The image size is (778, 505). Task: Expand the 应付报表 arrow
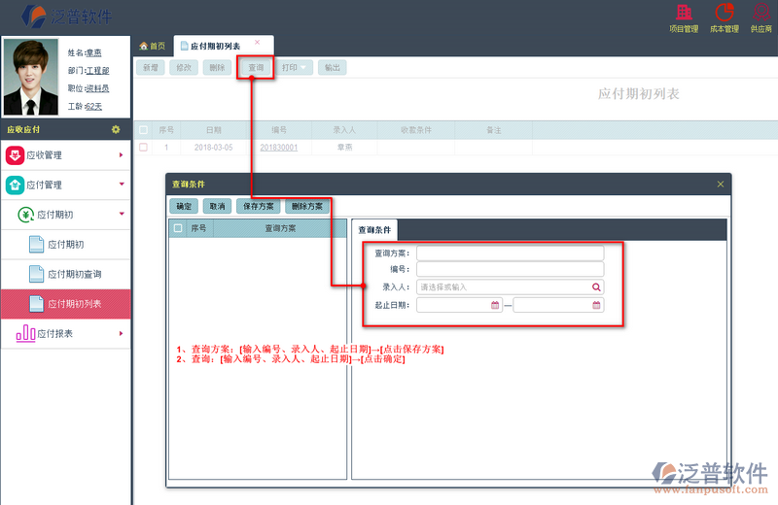pyautogui.click(x=121, y=333)
